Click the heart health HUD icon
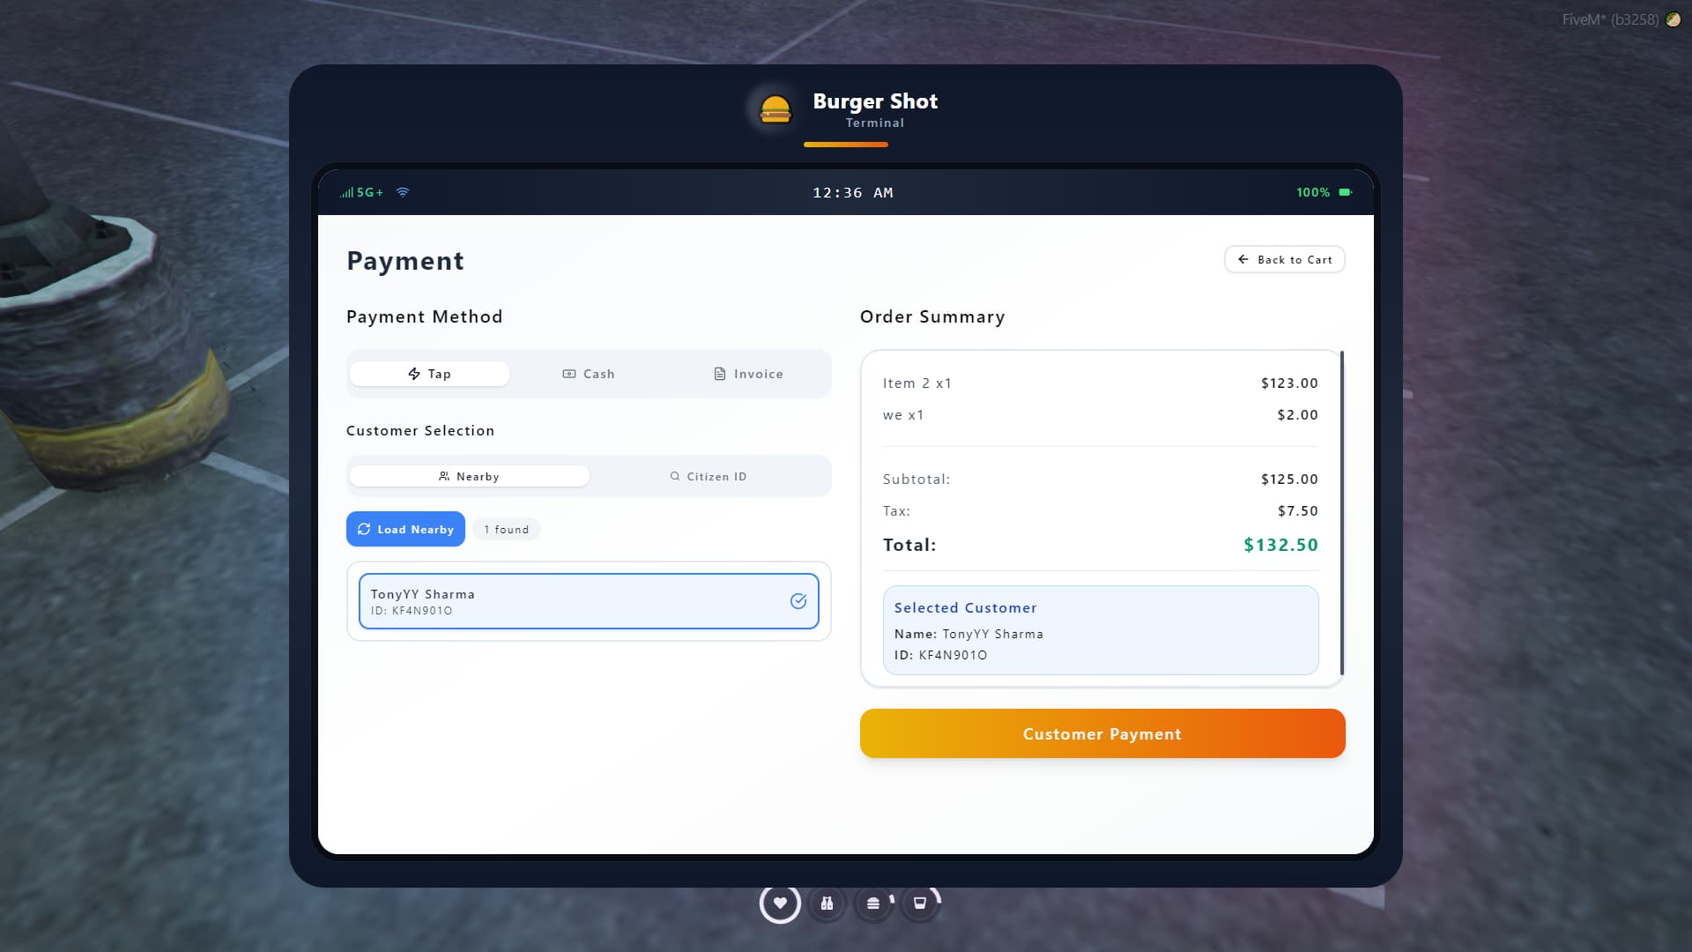The width and height of the screenshot is (1692, 952). (780, 903)
